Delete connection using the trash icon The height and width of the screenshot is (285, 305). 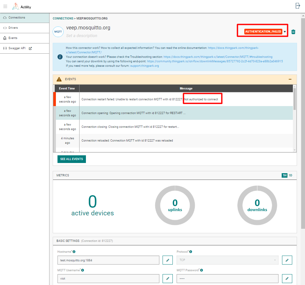[x=293, y=32]
